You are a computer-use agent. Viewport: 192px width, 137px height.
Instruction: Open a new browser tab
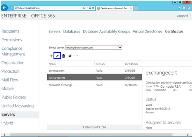click(x=136, y=8)
